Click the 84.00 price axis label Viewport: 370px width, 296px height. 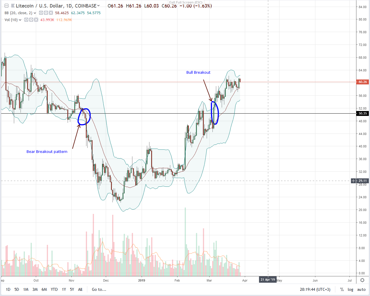point(362,7)
